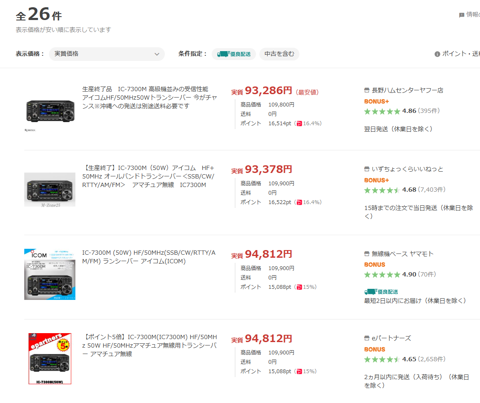This screenshot has height=403, width=480.
Task: Open the eパートナーズ store link
Action: point(391,338)
